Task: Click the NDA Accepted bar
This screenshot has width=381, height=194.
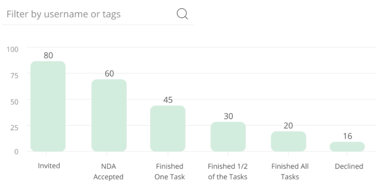Action: (109, 116)
